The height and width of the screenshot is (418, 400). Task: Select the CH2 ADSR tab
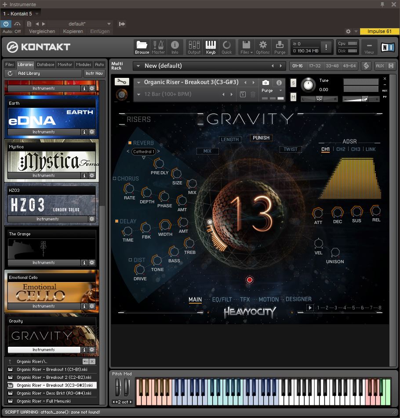[341, 149]
